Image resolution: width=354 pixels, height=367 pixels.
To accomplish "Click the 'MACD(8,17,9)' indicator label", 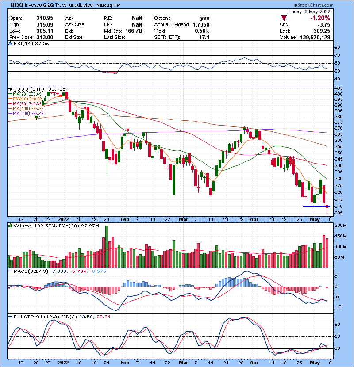I will pos(31,271).
